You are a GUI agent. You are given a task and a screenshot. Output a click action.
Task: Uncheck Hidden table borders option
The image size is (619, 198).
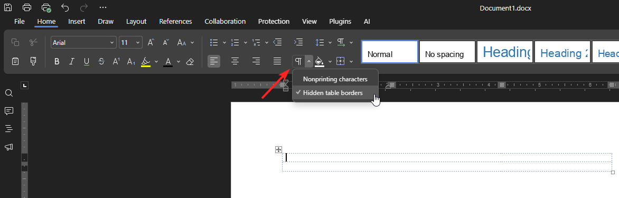coord(335,93)
